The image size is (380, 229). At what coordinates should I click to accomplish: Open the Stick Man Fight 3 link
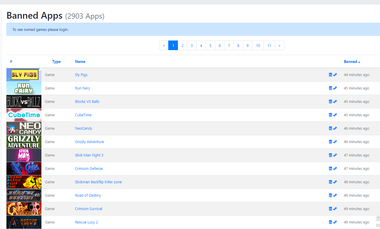coord(89,155)
